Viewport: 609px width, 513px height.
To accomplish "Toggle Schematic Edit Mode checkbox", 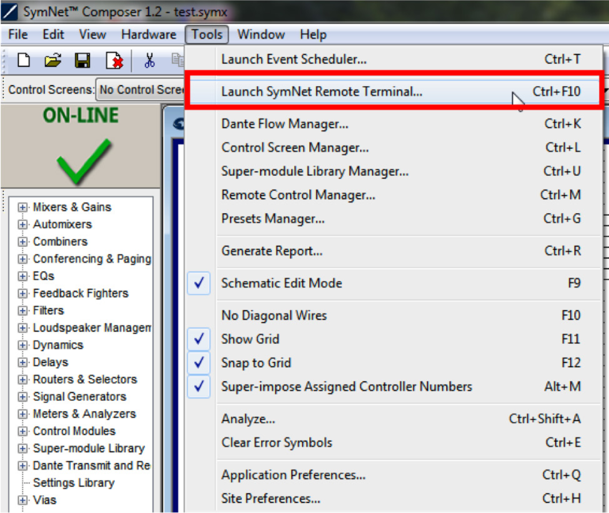I will click(x=199, y=283).
